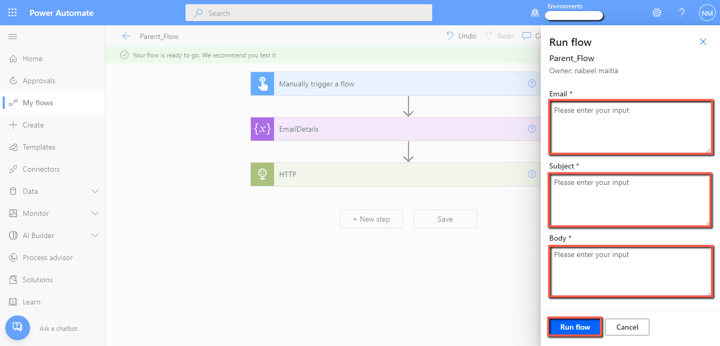The width and height of the screenshot is (720, 346).
Task: Click the Home house icon in sidebar
Action: (14, 58)
